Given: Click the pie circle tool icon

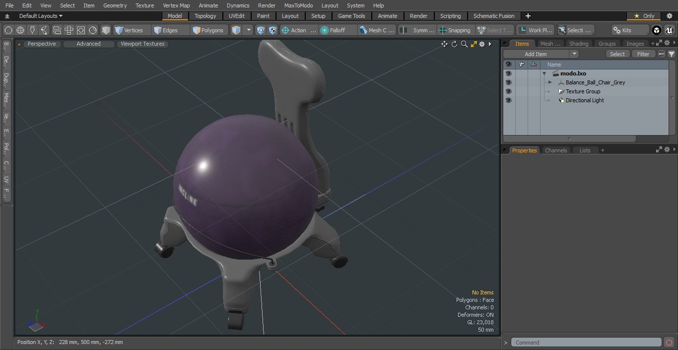Looking at the screenshot, I should click(93, 30).
